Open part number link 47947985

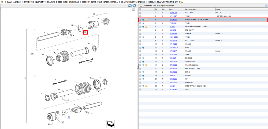[173, 55]
